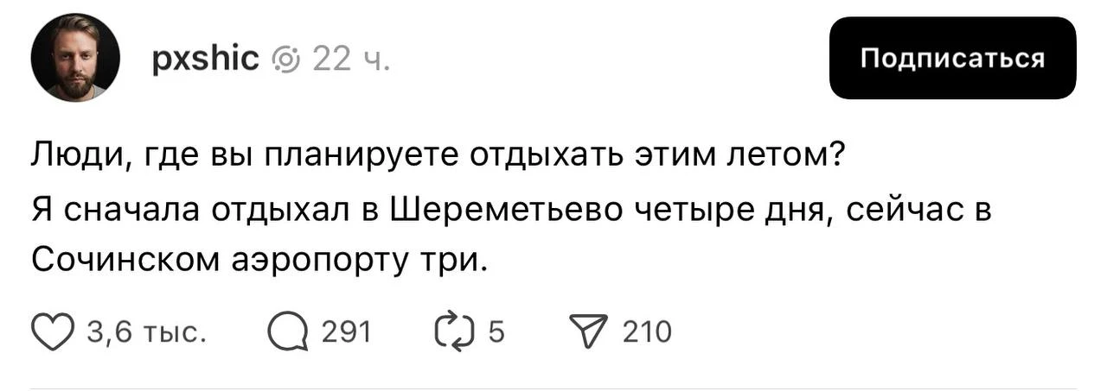Click the repost count showing 5
Screen dimensions: 1107x391
pyautogui.click(x=496, y=332)
